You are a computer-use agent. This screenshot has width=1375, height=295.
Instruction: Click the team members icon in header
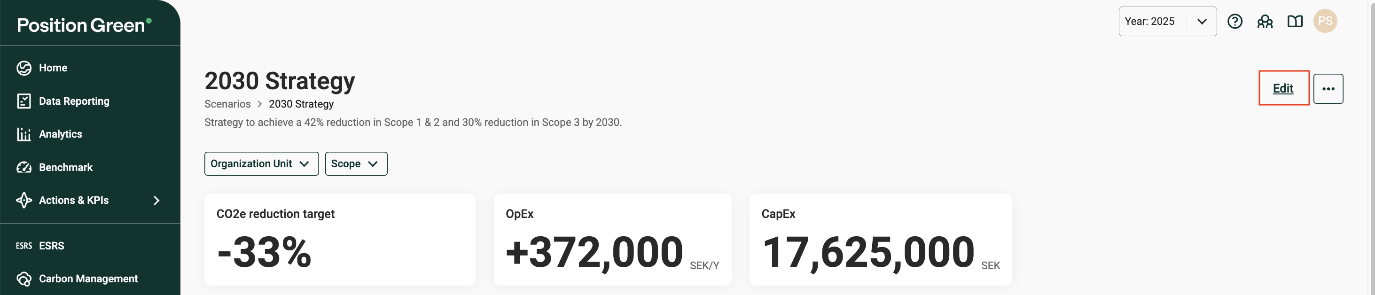coord(1265,21)
